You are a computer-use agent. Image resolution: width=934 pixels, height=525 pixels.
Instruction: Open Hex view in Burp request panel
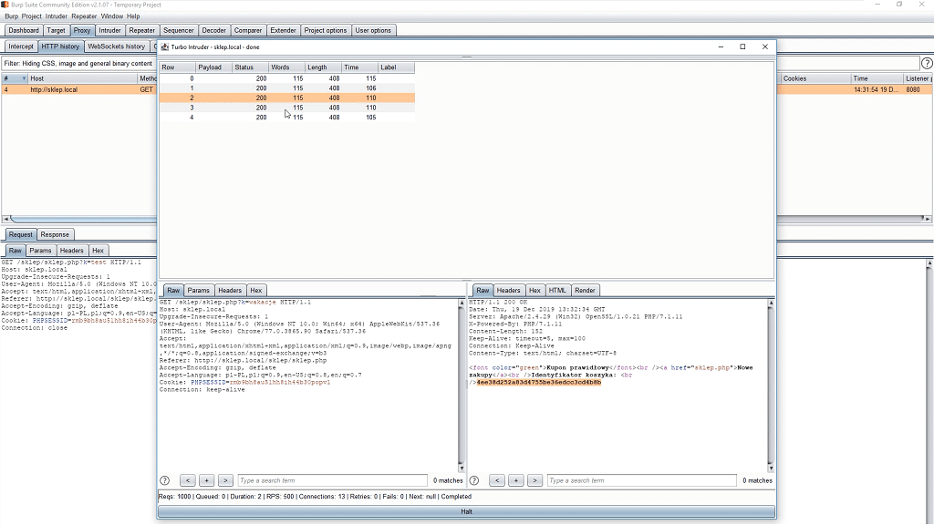tap(99, 251)
